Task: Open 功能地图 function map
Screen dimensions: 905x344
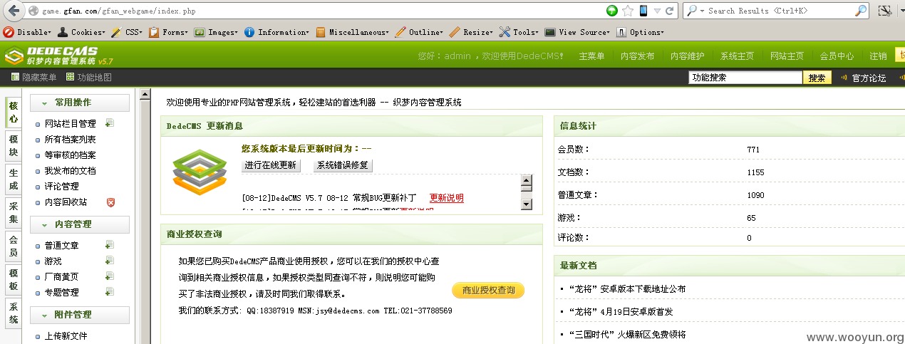Action: click(89, 78)
